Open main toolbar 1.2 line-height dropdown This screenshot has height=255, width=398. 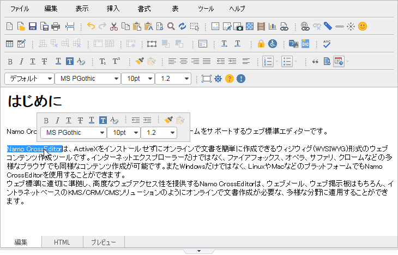pyautogui.click(x=173, y=79)
